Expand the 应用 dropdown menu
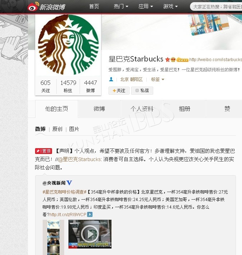The height and width of the screenshot is (255, 242). click(146, 6)
